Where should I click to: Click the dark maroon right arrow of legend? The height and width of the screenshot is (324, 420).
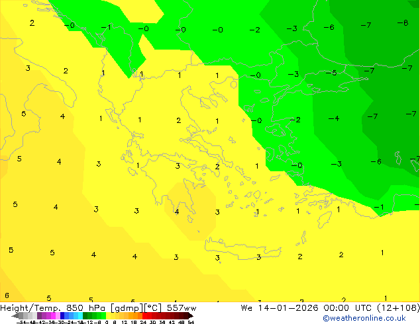click(191, 315)
